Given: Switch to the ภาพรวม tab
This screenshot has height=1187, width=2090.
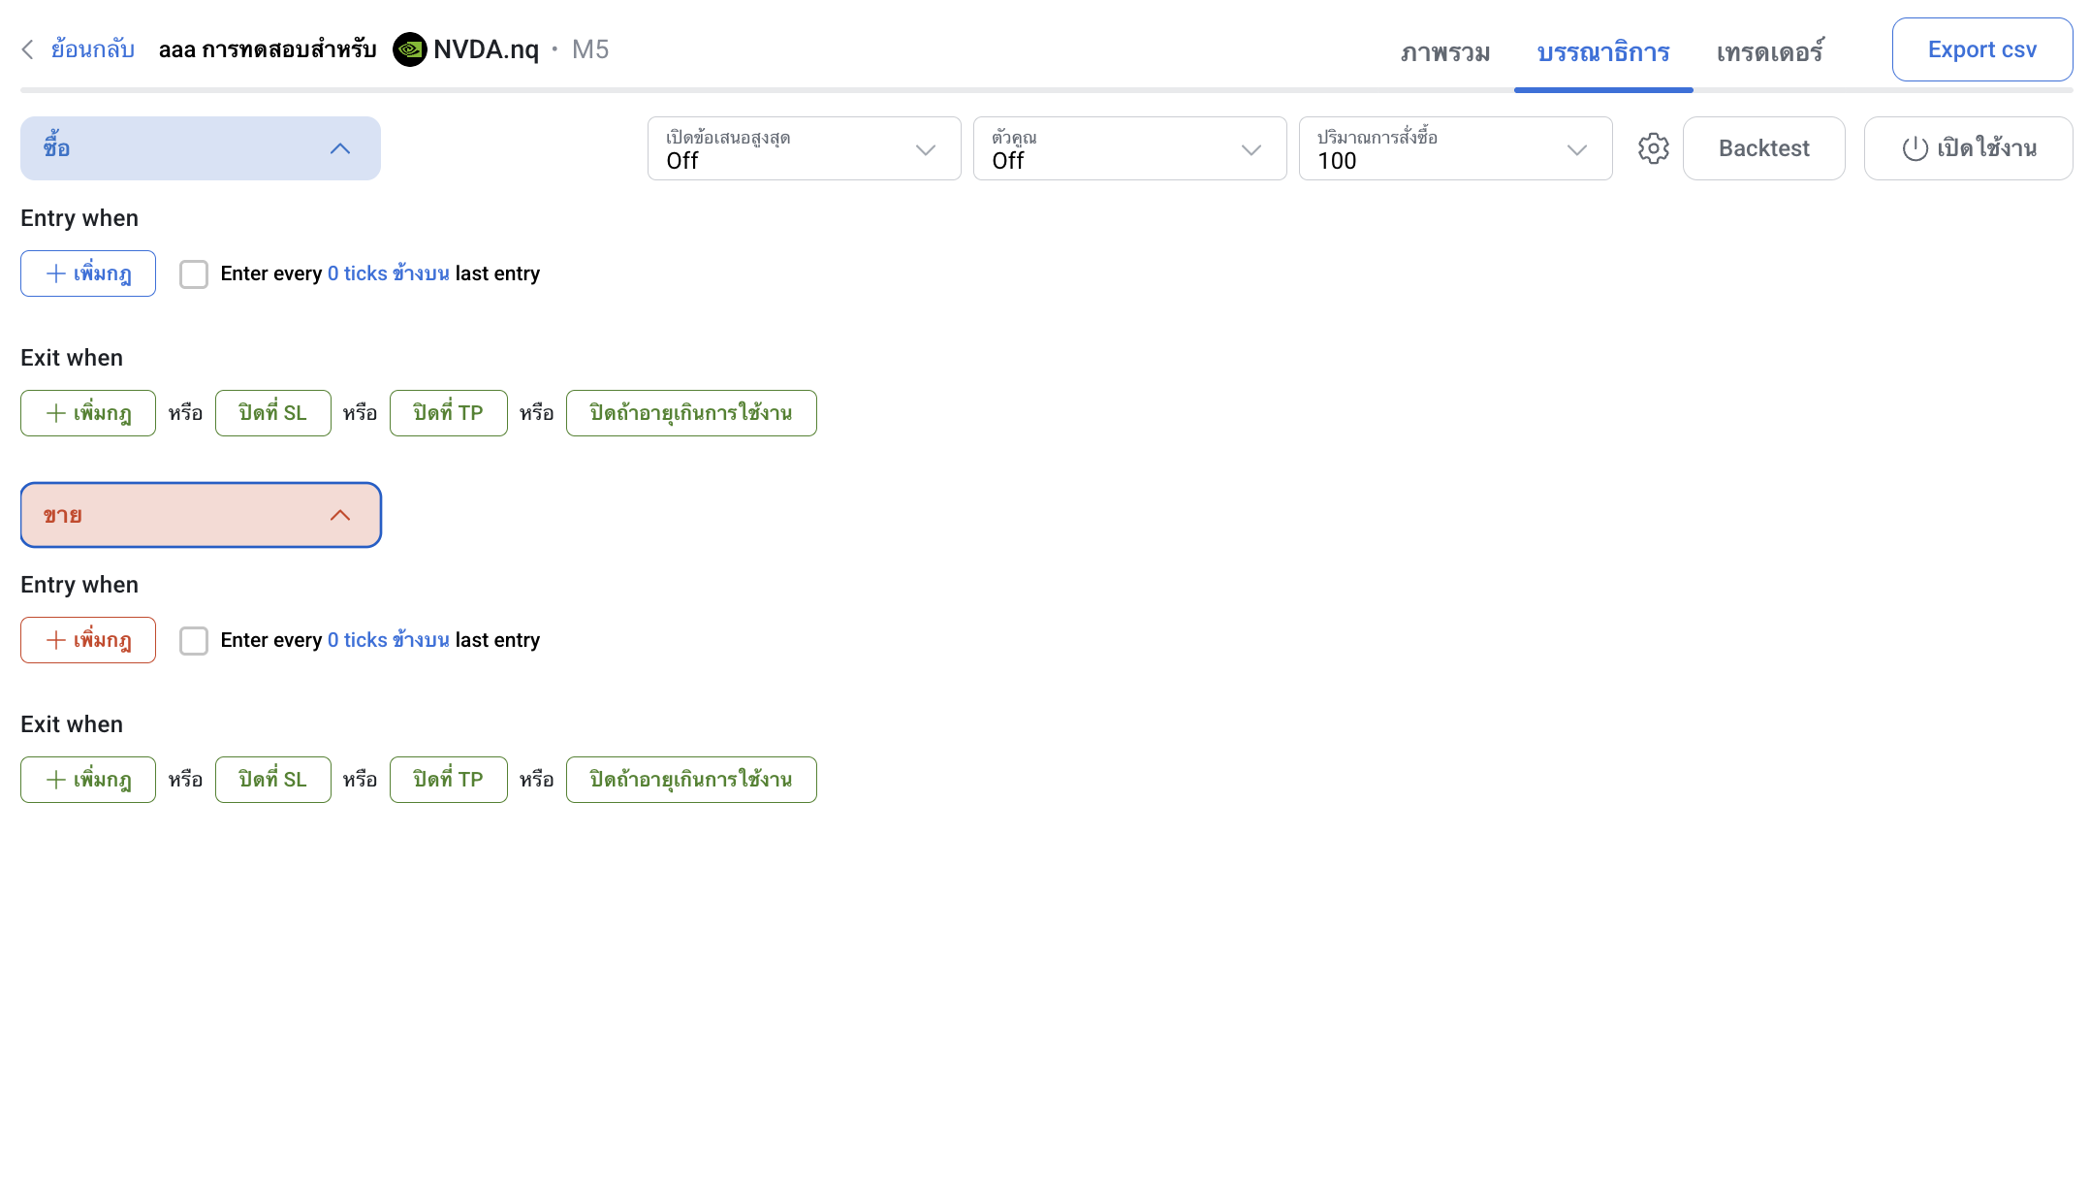Looking at the screenshot, I should (1444, 51).
